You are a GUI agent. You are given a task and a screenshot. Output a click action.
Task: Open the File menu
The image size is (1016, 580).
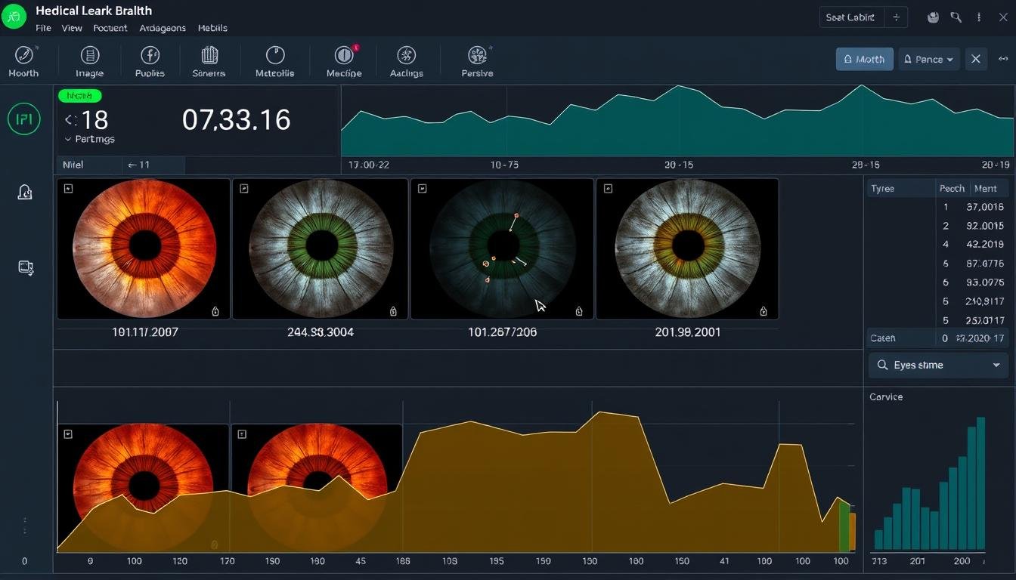pos(43,28)
